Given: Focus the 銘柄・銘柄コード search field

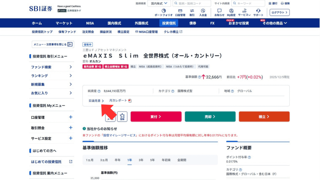Looking at the screenshot, I should pos(192,3).
